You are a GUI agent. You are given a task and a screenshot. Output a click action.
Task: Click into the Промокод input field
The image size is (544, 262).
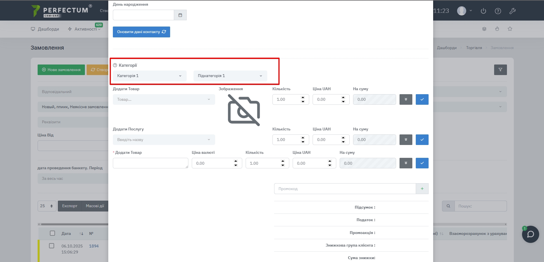[x=345, y=189]
